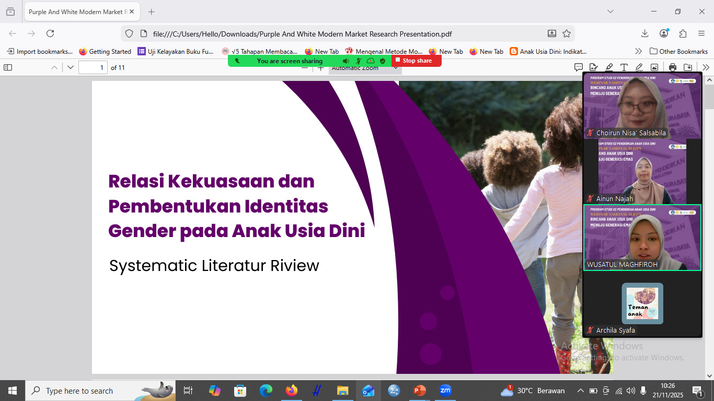Print the PDF document
714x401 pixels.
tap(673, 67)
